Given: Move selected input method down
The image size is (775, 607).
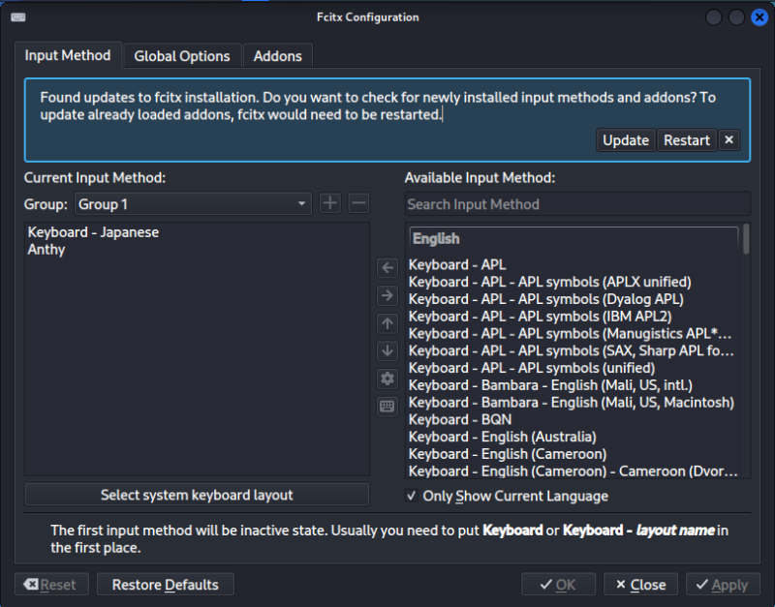Looking at the screenshot, I should tap(387, 351).
